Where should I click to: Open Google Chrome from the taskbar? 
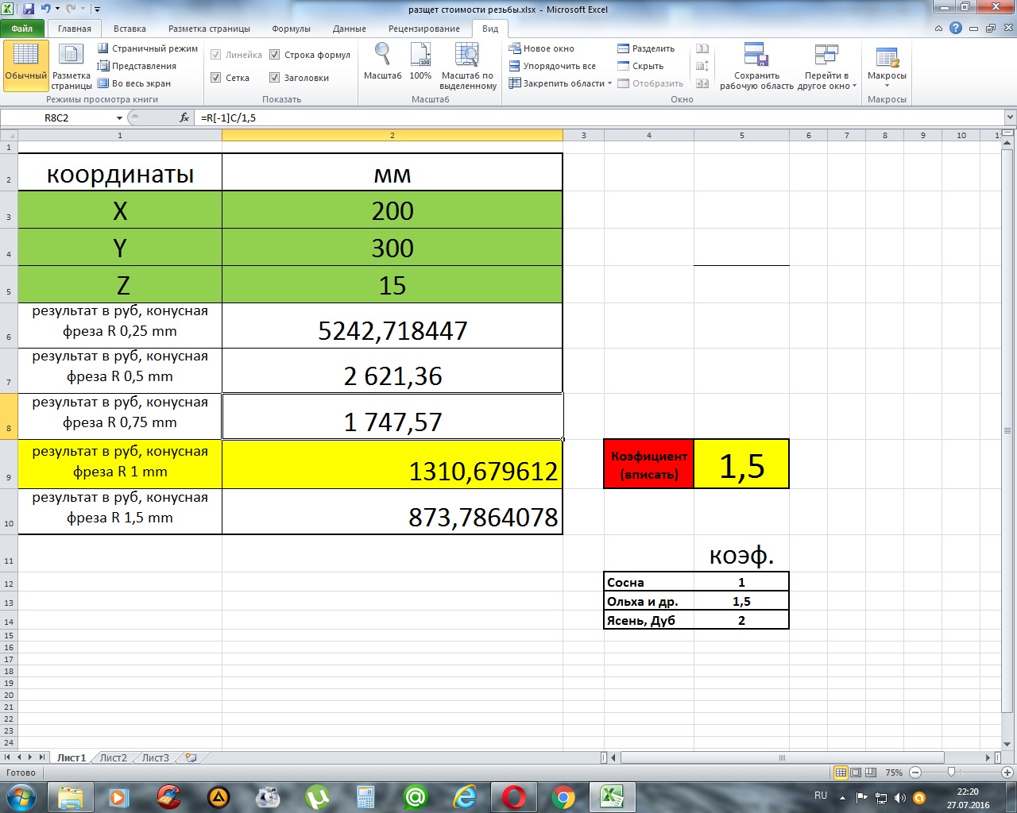pyautogui.click(x=563, y=796)
